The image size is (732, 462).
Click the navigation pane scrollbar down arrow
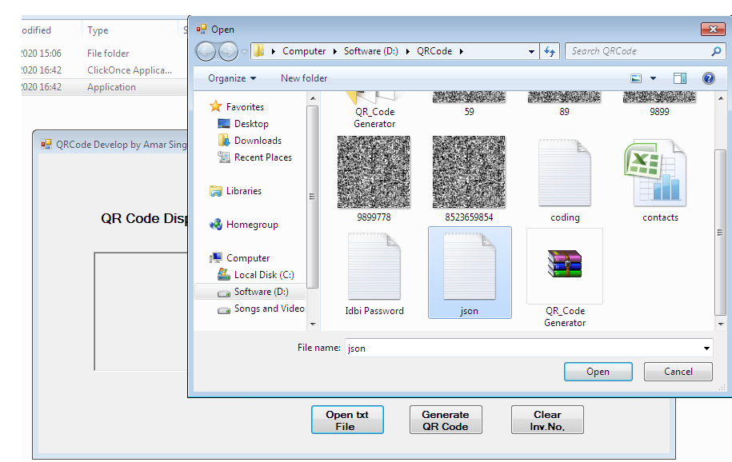pos(313,324)
